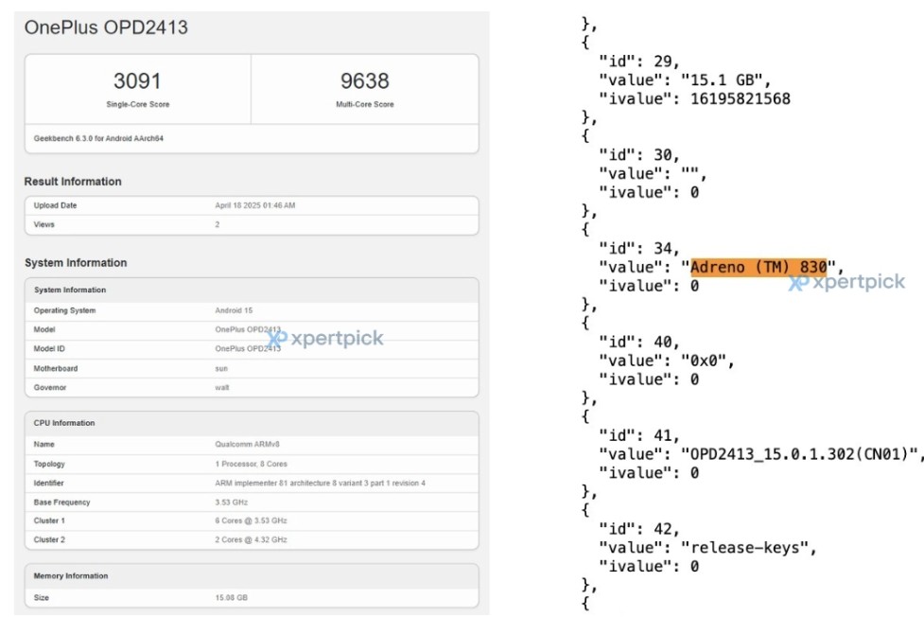Click the Views count value 2
The height and width of the screenshot is (617, 924).
pos(218,224)
